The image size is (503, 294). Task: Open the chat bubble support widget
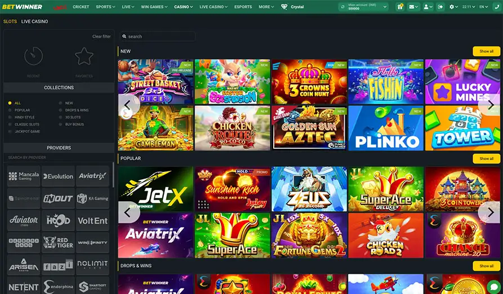click(493, 286)
